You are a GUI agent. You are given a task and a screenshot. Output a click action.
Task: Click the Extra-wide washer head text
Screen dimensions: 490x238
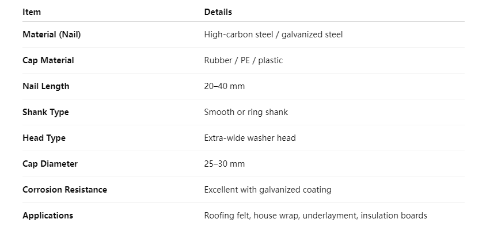[250, 138]
